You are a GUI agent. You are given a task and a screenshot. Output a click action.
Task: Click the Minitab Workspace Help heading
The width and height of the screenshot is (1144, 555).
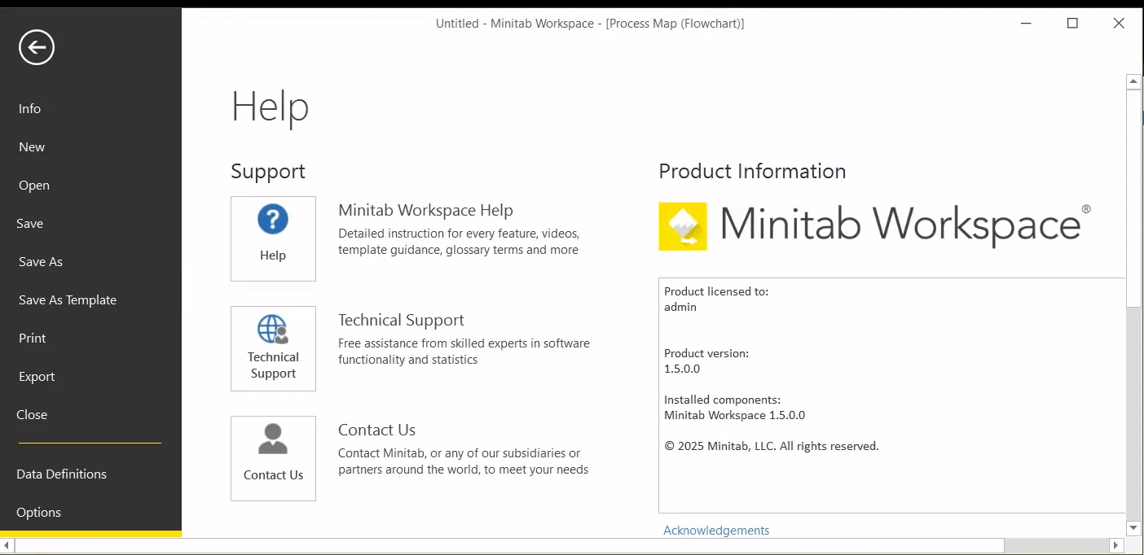tap(425, 211)
